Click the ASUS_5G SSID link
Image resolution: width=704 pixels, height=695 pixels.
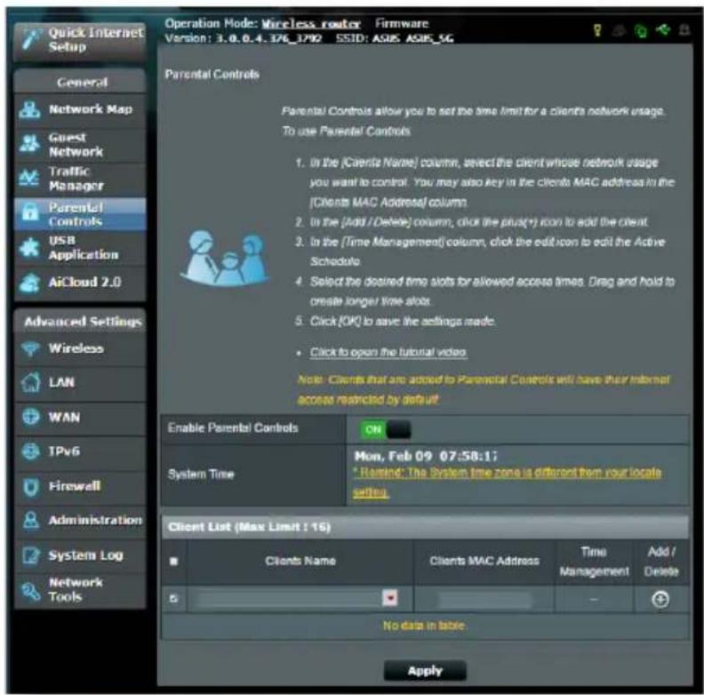[x=429, y=38]
